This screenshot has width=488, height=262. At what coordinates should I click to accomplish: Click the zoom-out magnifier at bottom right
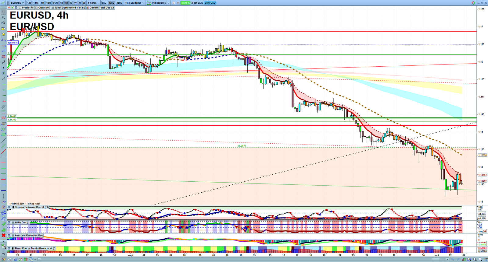click(x=475, y=260)
